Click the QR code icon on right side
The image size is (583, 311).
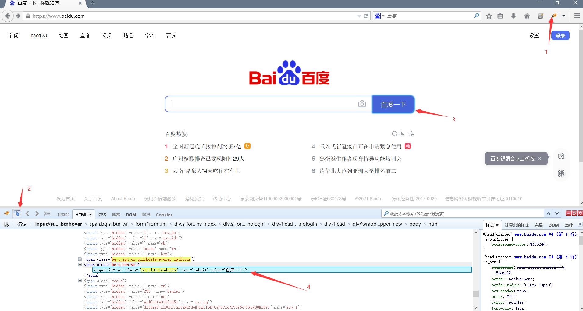pyautogui.click(x=561, y=173)
